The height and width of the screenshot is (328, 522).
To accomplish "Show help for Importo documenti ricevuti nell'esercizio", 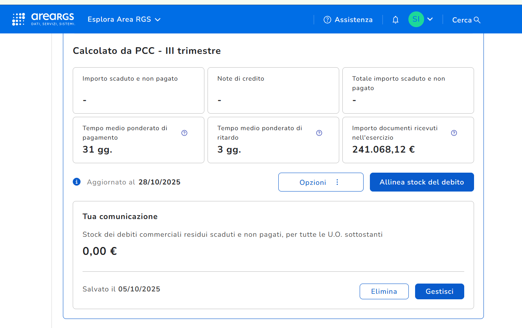I will 454,133.
